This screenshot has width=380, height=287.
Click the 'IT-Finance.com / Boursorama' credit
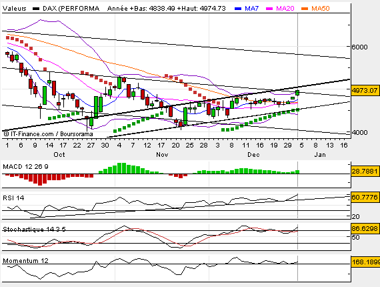pos(48,134)
